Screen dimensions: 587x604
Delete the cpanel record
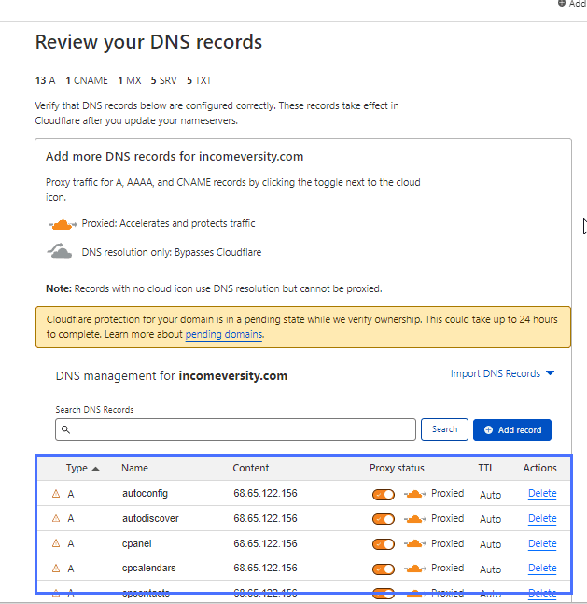542,543
